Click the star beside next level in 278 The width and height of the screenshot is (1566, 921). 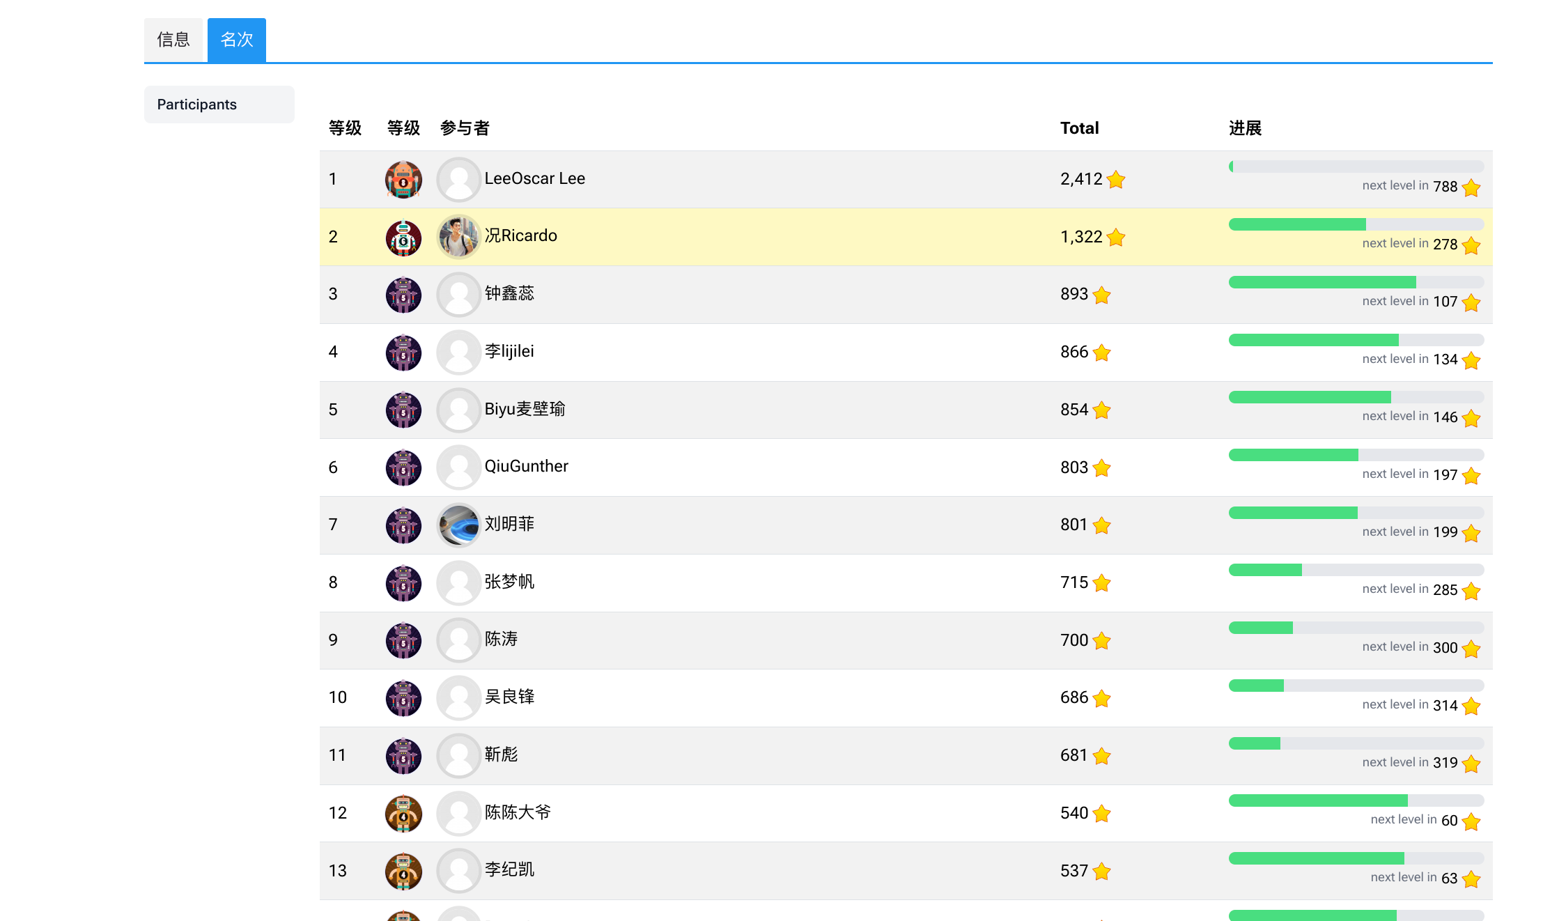(x=1471, y=246)
